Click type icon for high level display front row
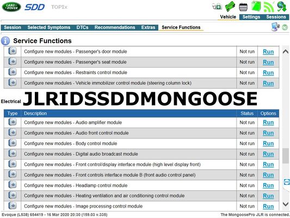 pos(13,164)
